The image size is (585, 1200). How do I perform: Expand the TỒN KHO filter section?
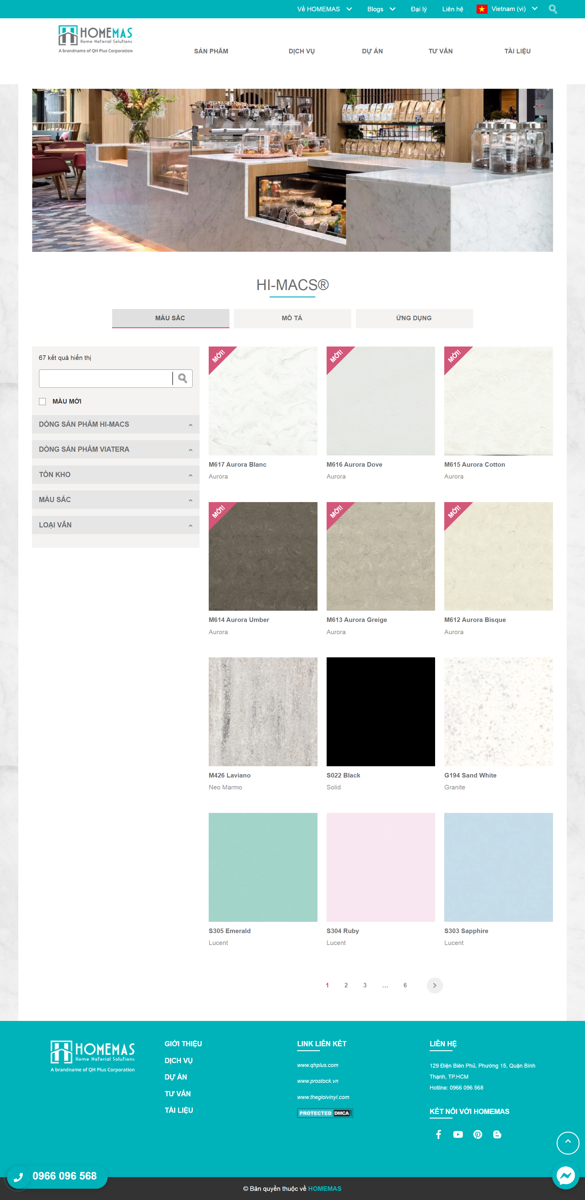point(115,475)
